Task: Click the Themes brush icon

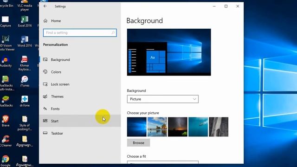Action: (x=45, y=96)
